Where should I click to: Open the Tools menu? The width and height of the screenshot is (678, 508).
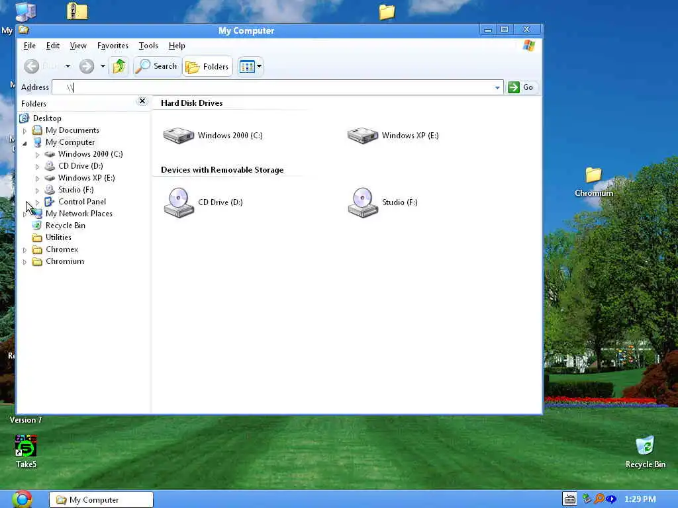pyautogui.click(x=148, y=46)
